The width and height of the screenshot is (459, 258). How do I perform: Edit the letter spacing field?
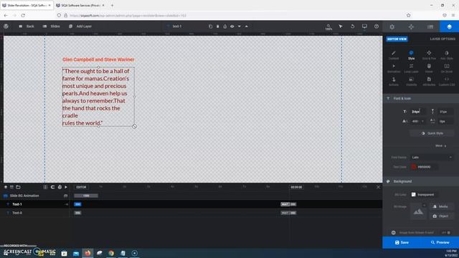click(x=445, y=121)
